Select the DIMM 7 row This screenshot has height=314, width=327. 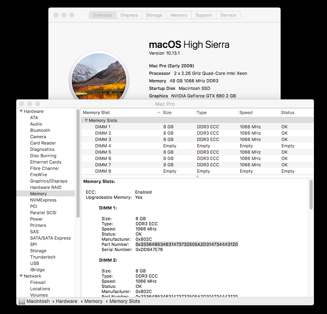(x=197, y=165)
